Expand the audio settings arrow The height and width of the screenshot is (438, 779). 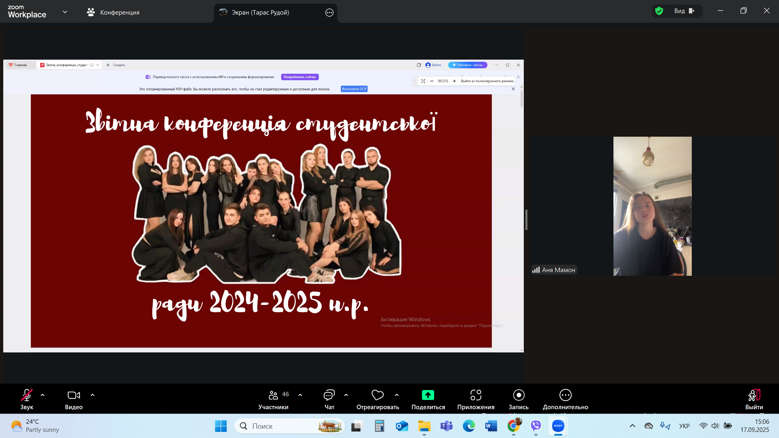[x=43, y=395]
